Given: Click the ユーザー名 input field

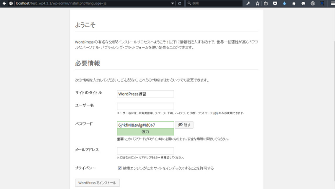Looking at the screenshot, I should coord(145,106).
